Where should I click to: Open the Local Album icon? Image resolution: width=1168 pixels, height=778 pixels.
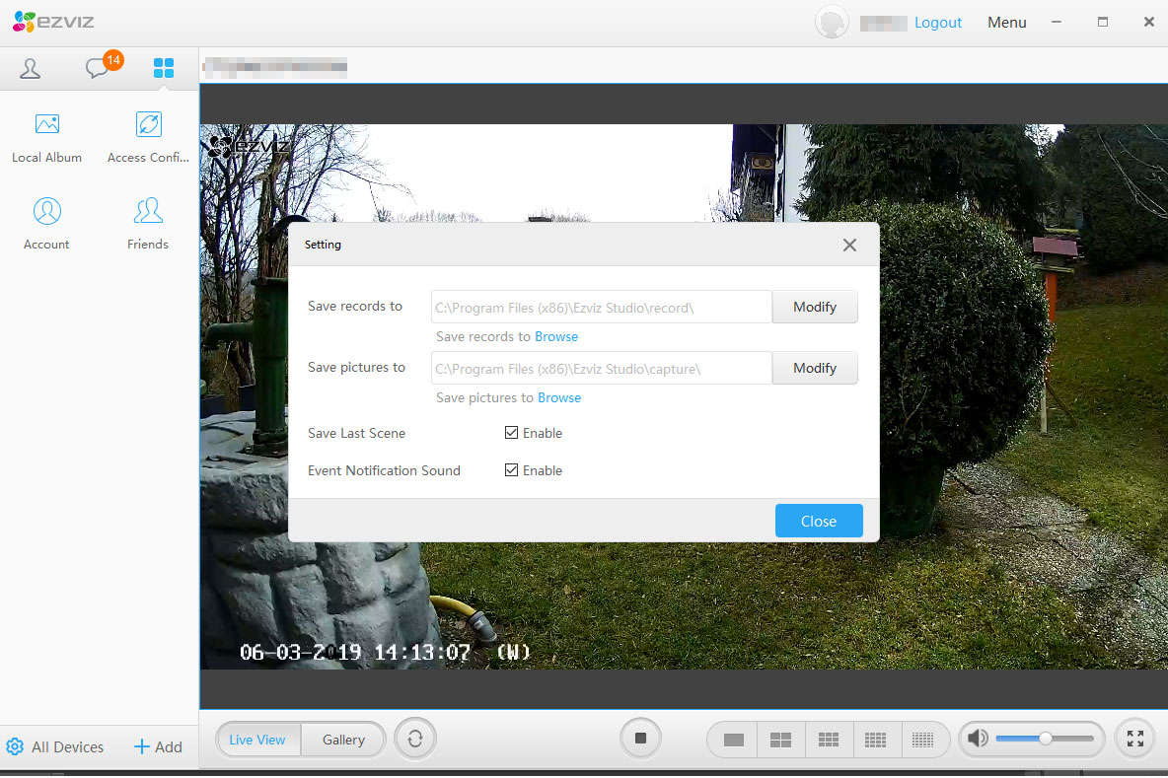pos(46,125)
